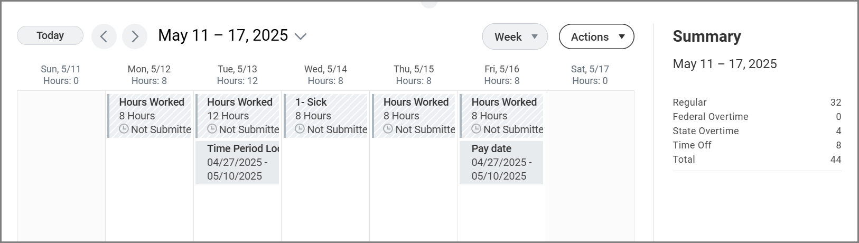Select the Time Period Lockout event
Screen dimensions: 859x243
click(x=237, y=163)
